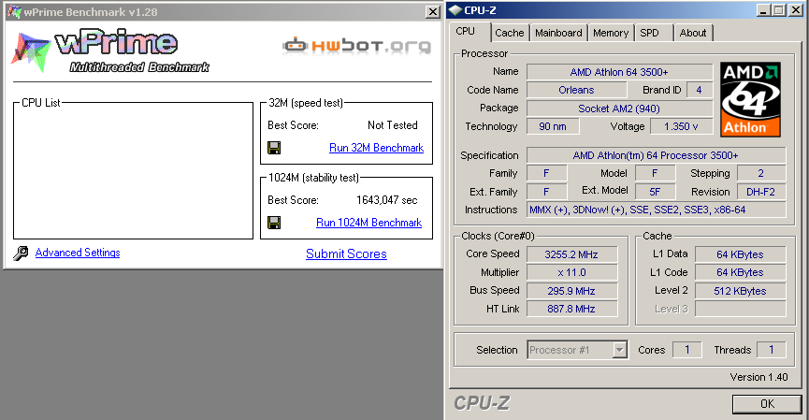This screenshot has width=809, height=420.
Task: Minimize the CPU-Z window
Action: pos(763,10)
